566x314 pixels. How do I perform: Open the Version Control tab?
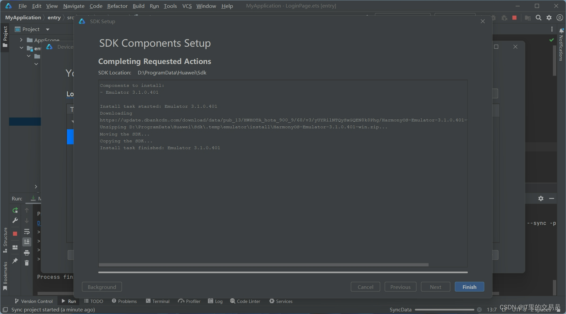[x=34, y=301]
